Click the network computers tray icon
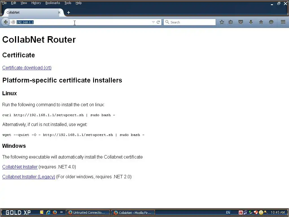Image resolution: width=289 pixels, height=217 pixels. 245,212
